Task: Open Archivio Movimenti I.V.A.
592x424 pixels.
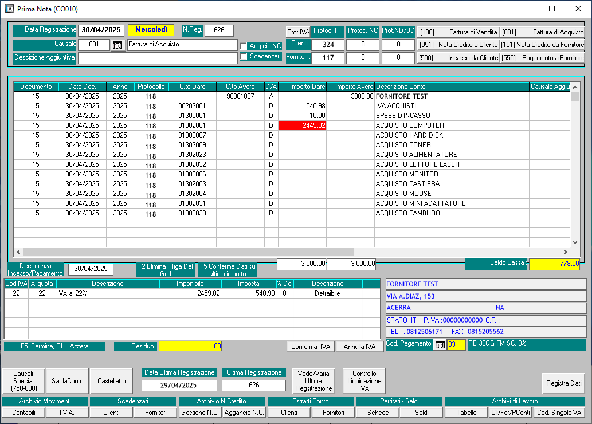Action: (x=67, y=413)
